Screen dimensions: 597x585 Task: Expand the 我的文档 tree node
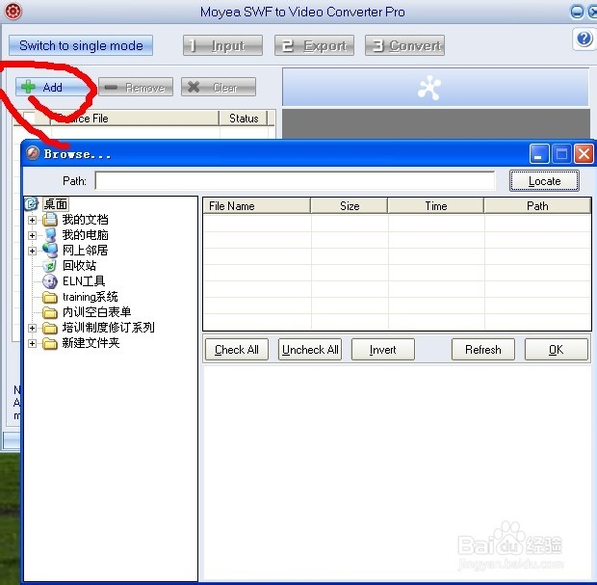33,220
